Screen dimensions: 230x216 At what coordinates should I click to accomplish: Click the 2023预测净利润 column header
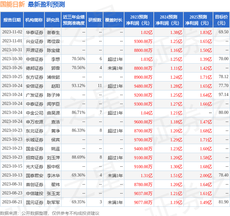click(139, 20)
